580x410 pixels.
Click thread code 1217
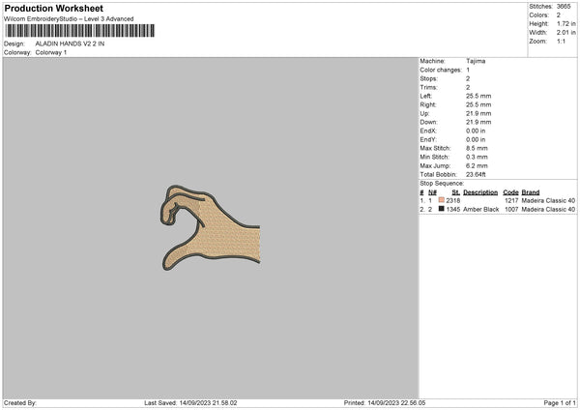[511, 200]
